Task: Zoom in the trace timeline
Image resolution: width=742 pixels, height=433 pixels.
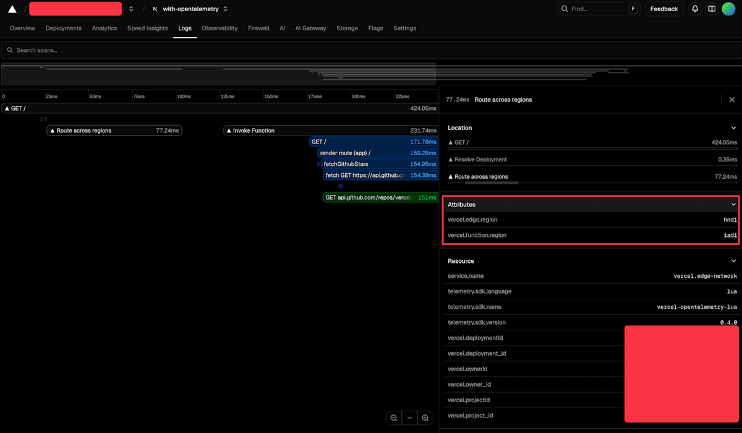Action: click(x=425, y=418)
